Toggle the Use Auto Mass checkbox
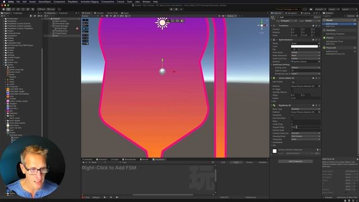The image size is (359, 202). pyautogui.click(x=292, y=118)
